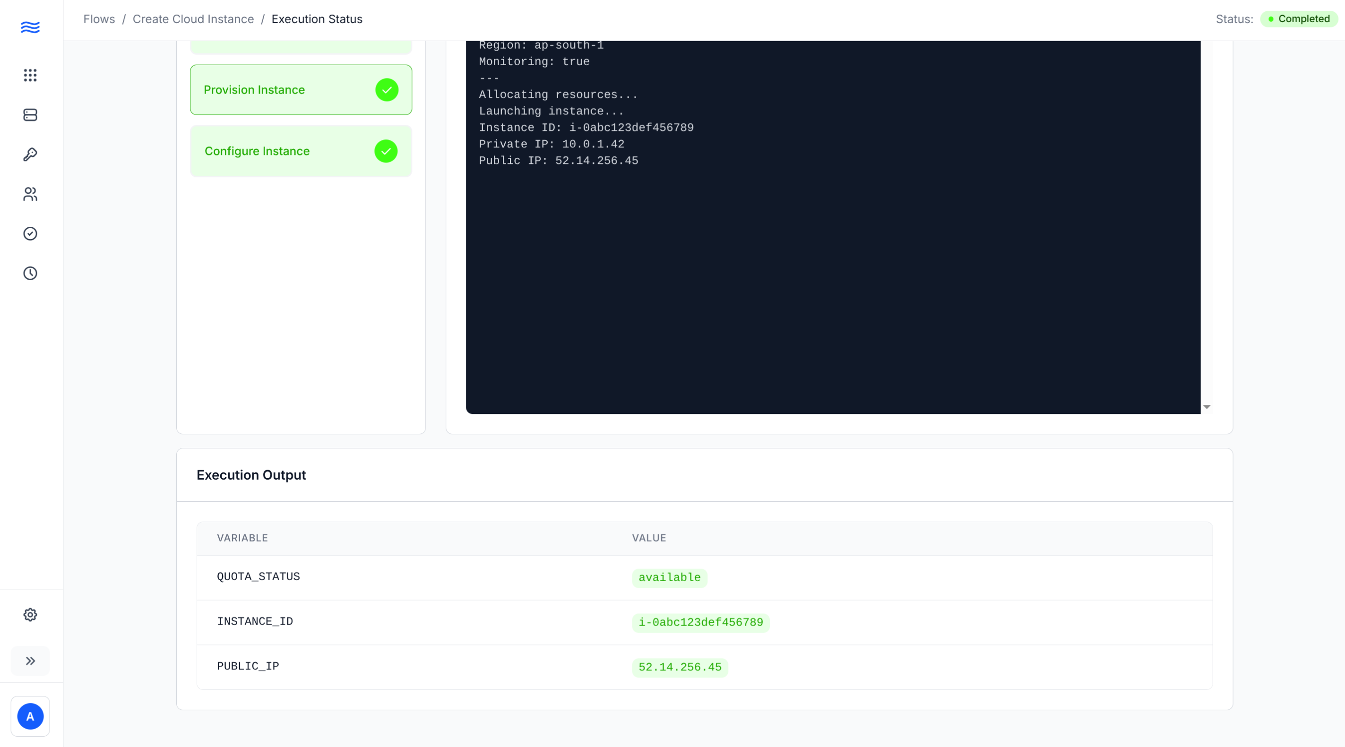
Task: Open the users icon in sidebar
Action: pos(30,194)
